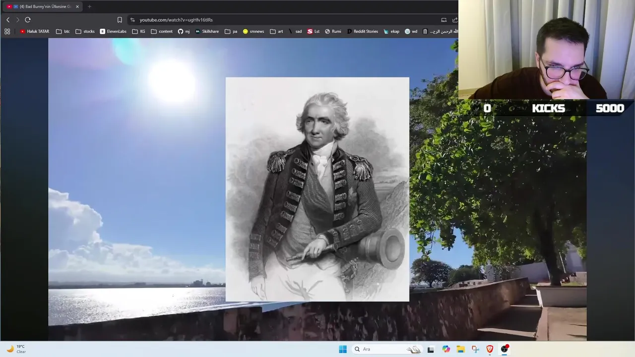Go back using the browser back arrow
Viewport: 635px width, 357px height.
8,20
